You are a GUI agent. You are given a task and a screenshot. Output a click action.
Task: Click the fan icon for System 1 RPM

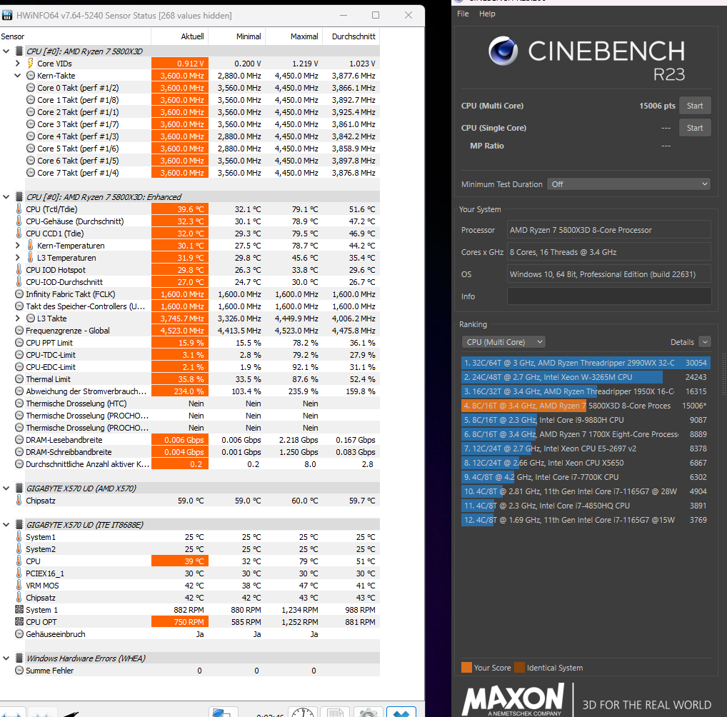[19, 609]
